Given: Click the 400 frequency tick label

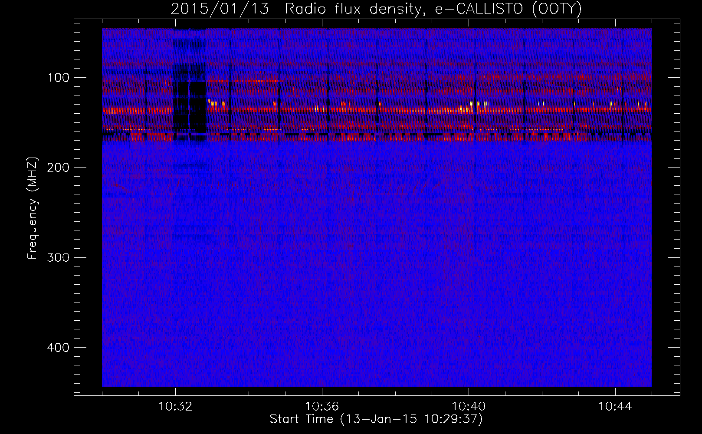Looking at the screenshot, I should click(x=58, y=348).
